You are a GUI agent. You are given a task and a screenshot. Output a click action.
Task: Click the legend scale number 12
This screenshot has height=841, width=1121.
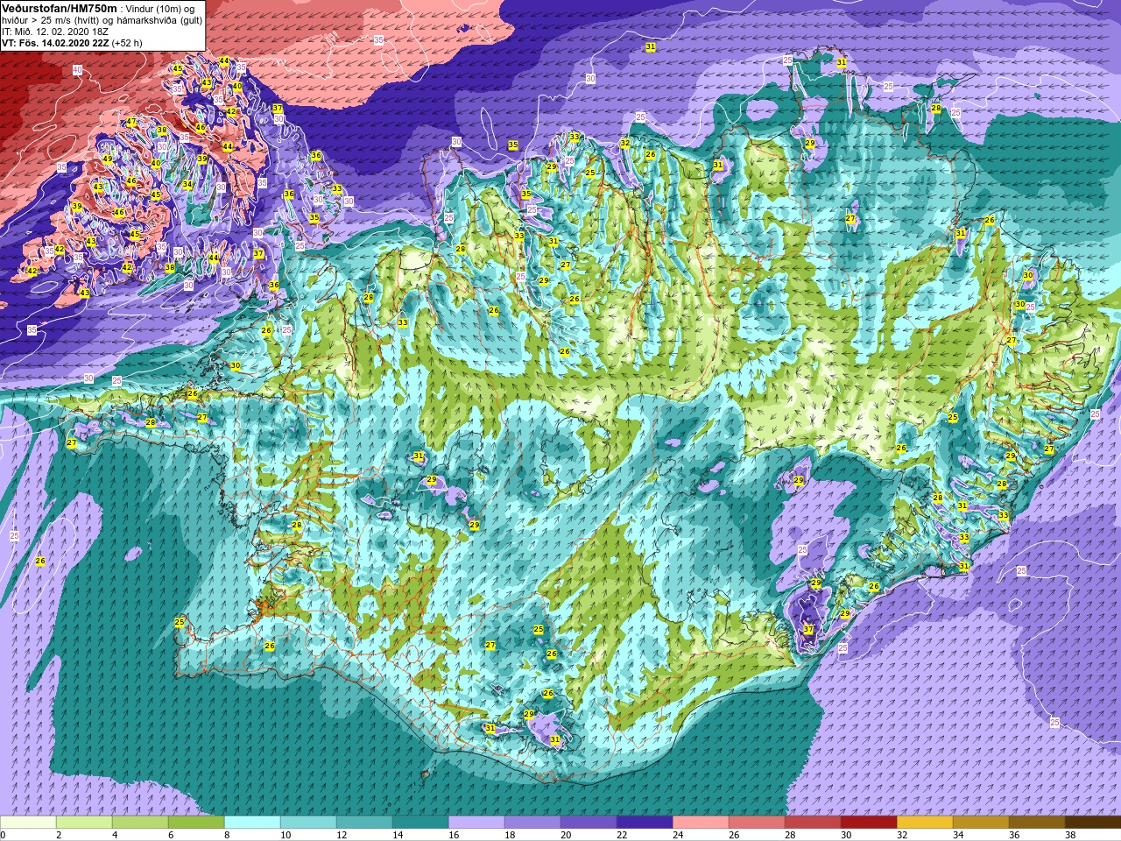[341, 835]
